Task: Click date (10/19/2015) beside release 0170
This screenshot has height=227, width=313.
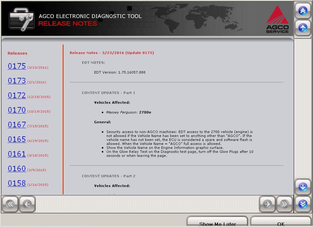Action: pyautogui.click(x=39, y=112)
